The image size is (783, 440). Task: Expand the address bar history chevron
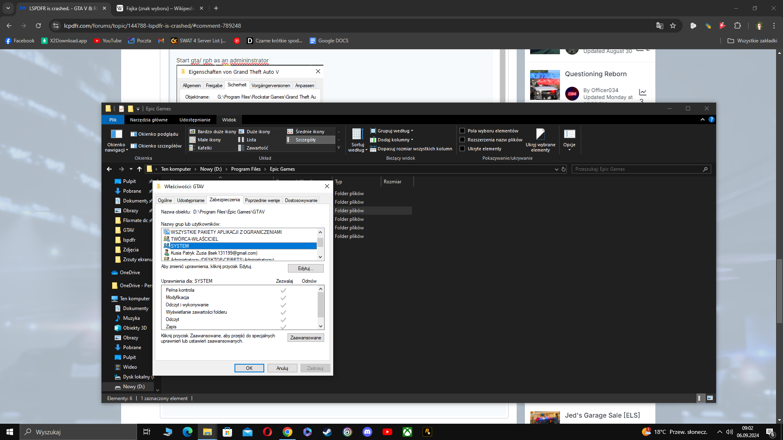[x=556, y=169]
